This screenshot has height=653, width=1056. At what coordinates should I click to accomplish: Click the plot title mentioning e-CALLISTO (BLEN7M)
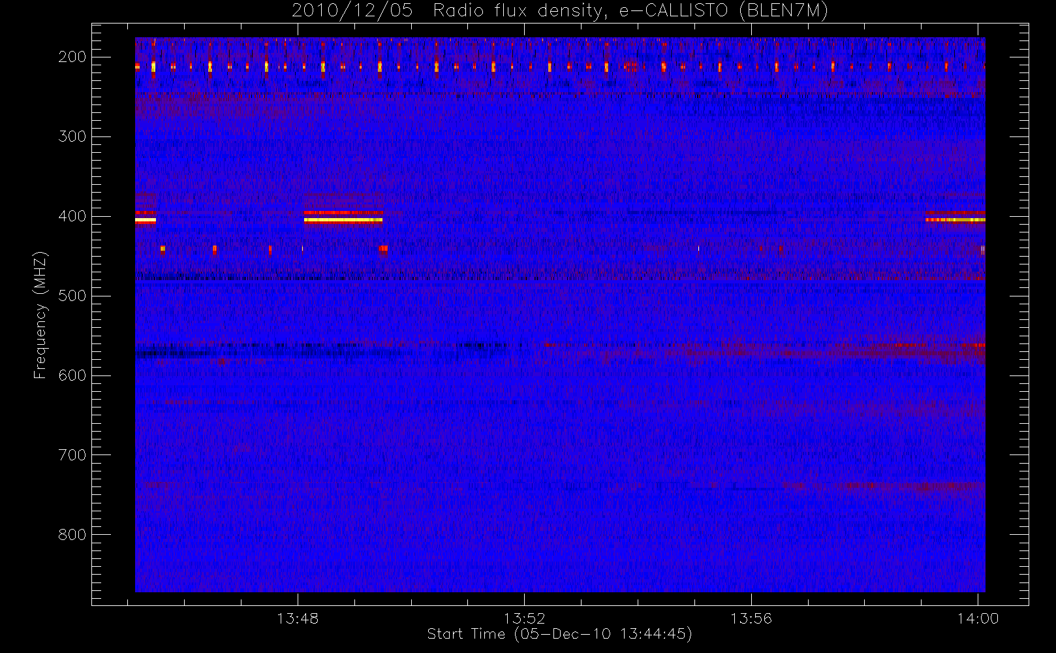point(560,11)
